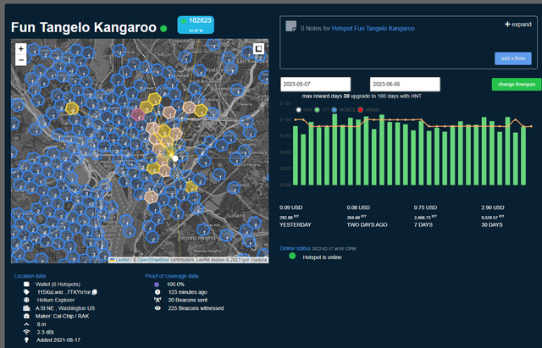
Task: Click the elevation chevron icon beside 8 m
Action: pyautogui.click(x=26, y=324)
